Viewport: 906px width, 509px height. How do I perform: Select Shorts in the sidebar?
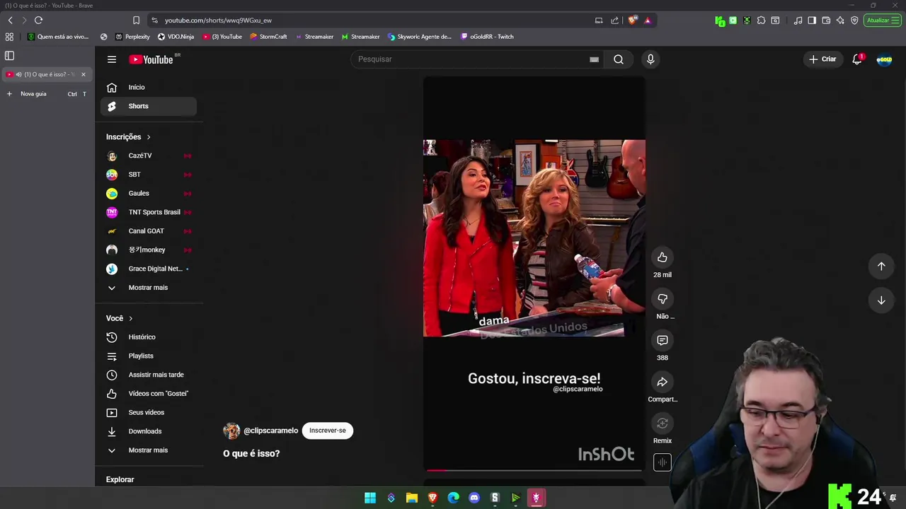149,106
